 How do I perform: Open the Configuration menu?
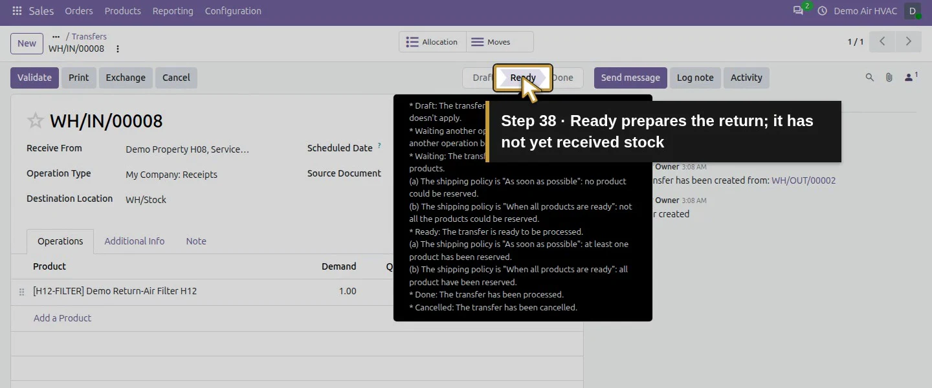[233, 11]
